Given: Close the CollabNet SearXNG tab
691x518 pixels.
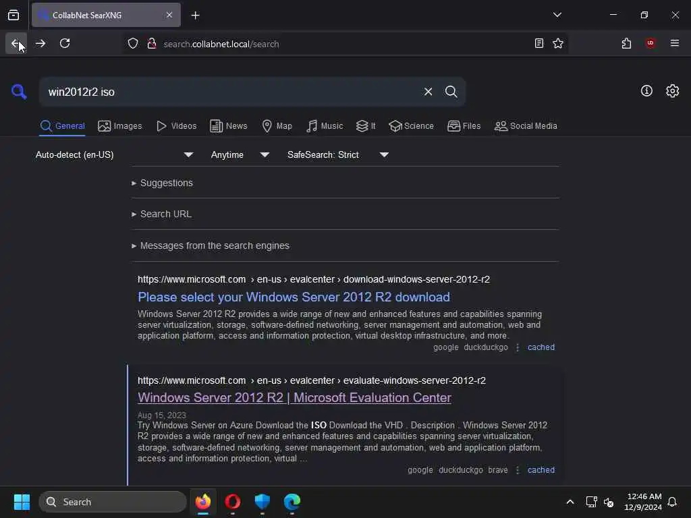Looking at the screenshot, I should pos(169,15).
